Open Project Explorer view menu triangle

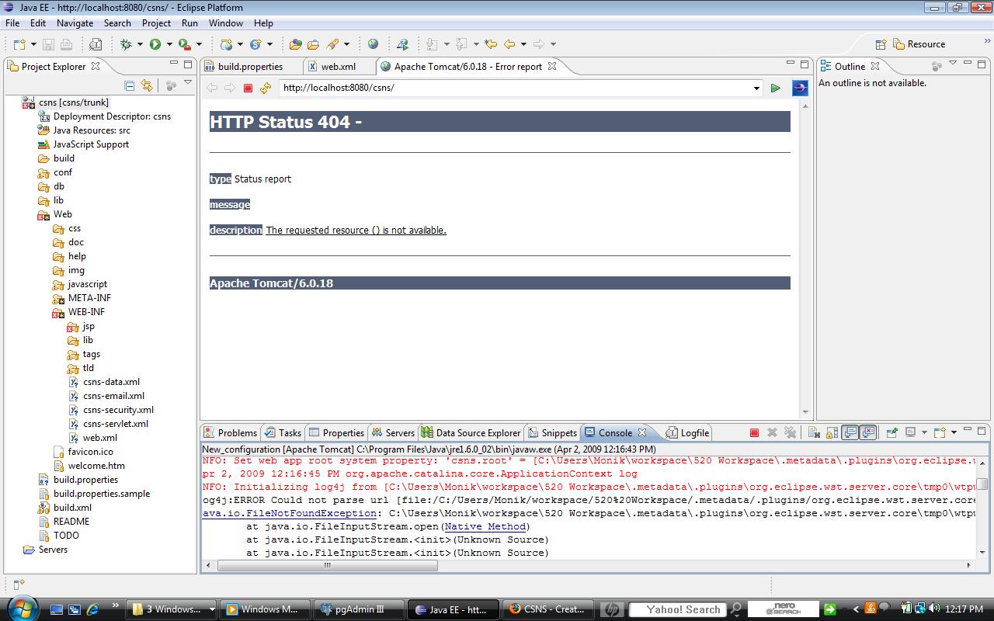point(188,83)
